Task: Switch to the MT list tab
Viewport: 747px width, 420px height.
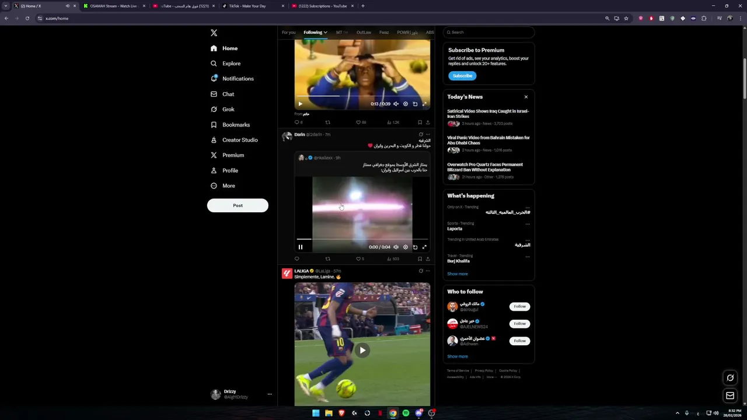Action: coord(341,33)
